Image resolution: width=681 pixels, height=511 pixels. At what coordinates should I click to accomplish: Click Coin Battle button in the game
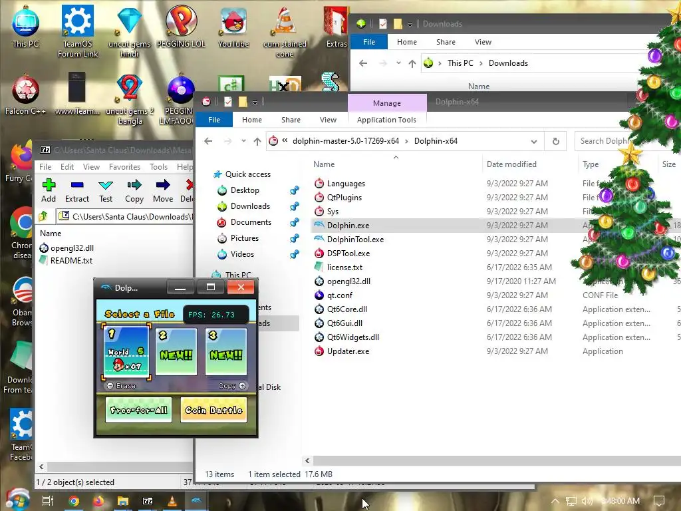point(213,410)
